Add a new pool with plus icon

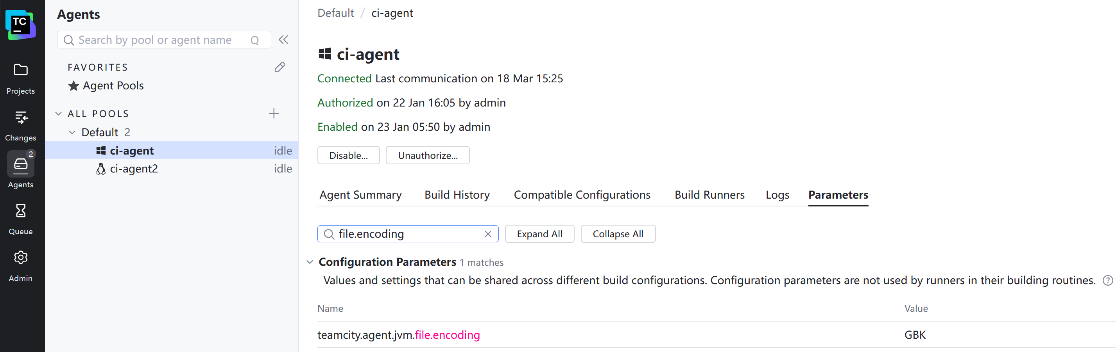coord(274,114)
